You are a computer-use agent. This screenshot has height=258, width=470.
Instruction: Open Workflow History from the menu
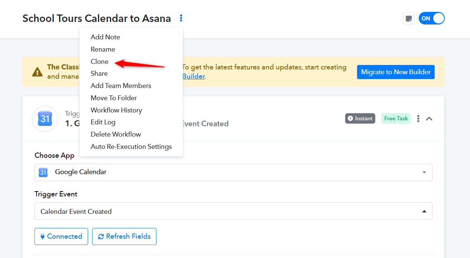coord(116,110)
